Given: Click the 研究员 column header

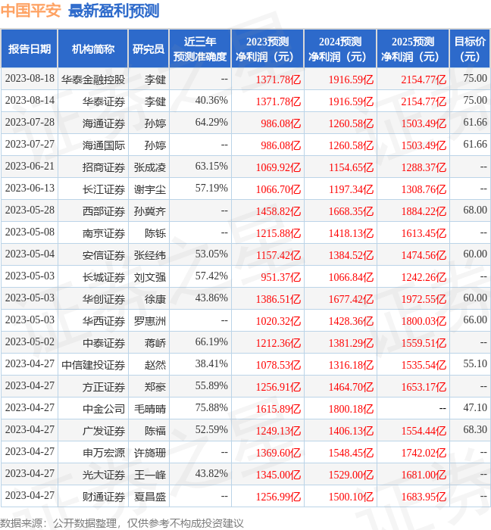Looking at the screenshot, I should click(149, 49).
